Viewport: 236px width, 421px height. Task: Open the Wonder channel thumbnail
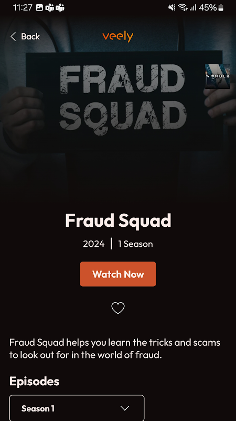point(217,76)
